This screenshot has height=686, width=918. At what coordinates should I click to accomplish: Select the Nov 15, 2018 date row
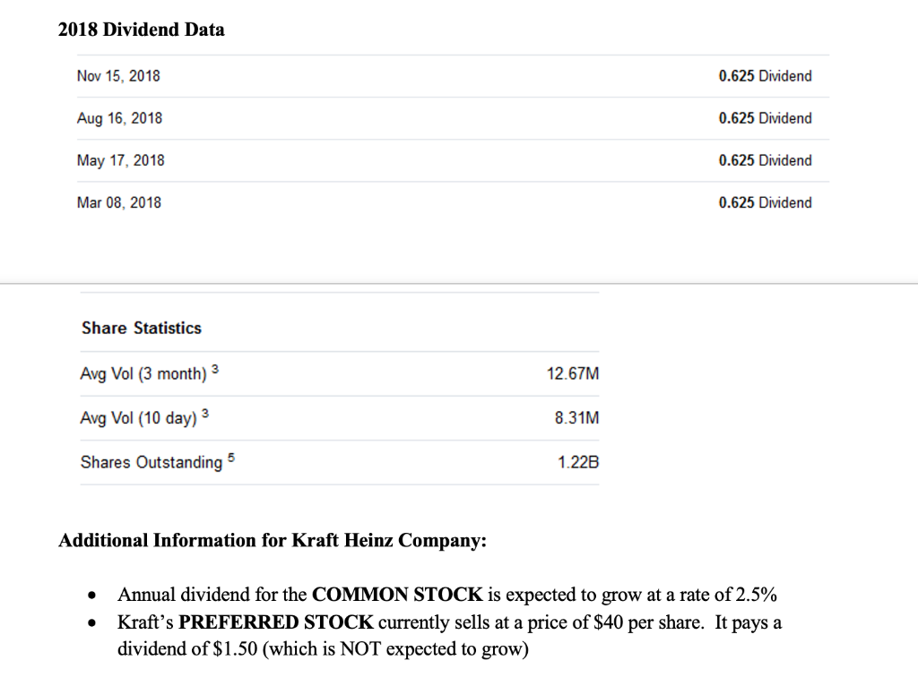coord(118,76)
